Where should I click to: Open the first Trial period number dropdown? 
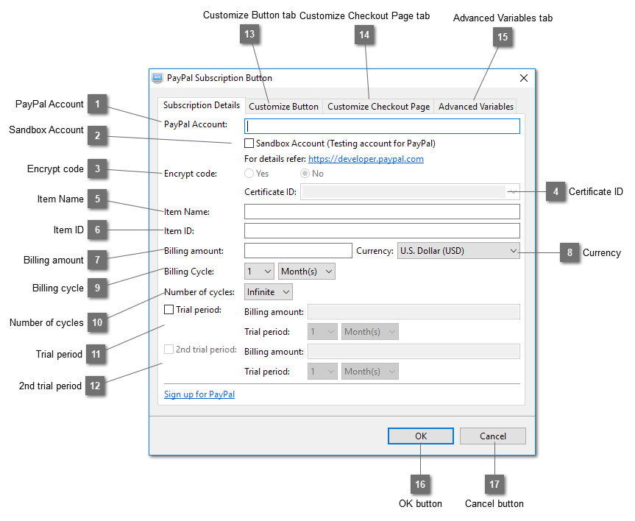[322, 332]
